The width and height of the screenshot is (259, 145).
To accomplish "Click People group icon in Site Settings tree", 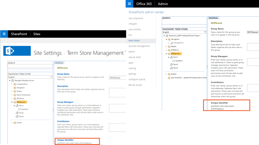I will pyautogui.click(x=15, y=91).
